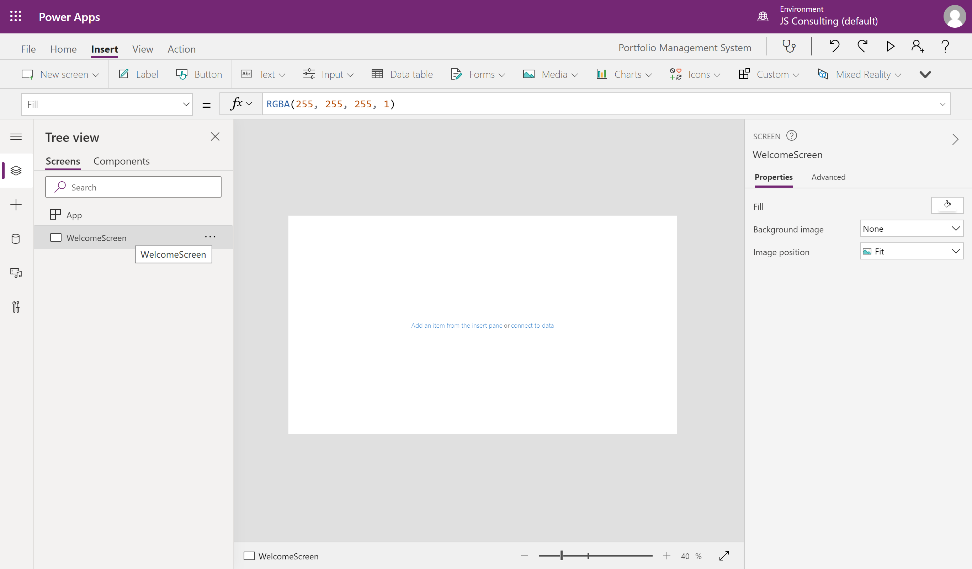This screenshot has height=569, width=972.
Task: Expand the ribbon overflow chevron
Action: [925, 74]
